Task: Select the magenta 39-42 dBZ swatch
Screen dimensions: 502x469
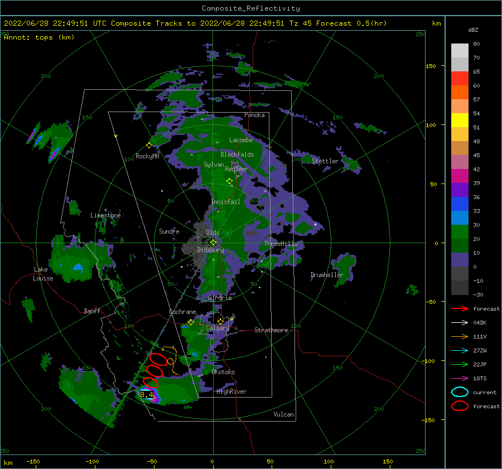Action: click(460, 176)
